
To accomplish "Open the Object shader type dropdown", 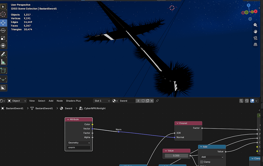I will (17, 101).
